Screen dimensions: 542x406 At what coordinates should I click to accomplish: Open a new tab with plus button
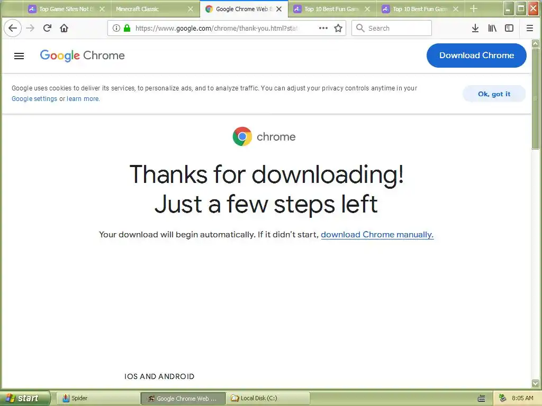pos(474,8)
